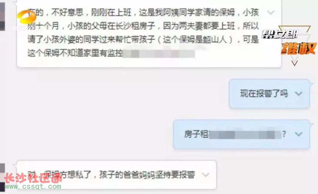Click the 长沙社区通 red watermark

point(33,178)
